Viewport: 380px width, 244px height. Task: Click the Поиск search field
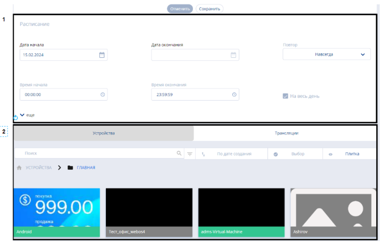(x=95, y=154)
